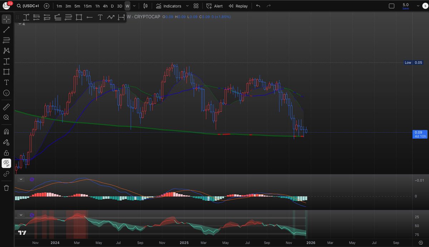Pick the horizontal ray tool in favorites bar

89,17
